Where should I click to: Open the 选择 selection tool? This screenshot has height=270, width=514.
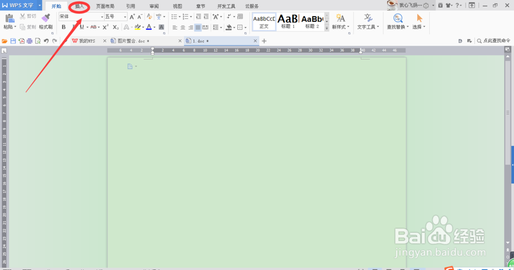(419, 22)
